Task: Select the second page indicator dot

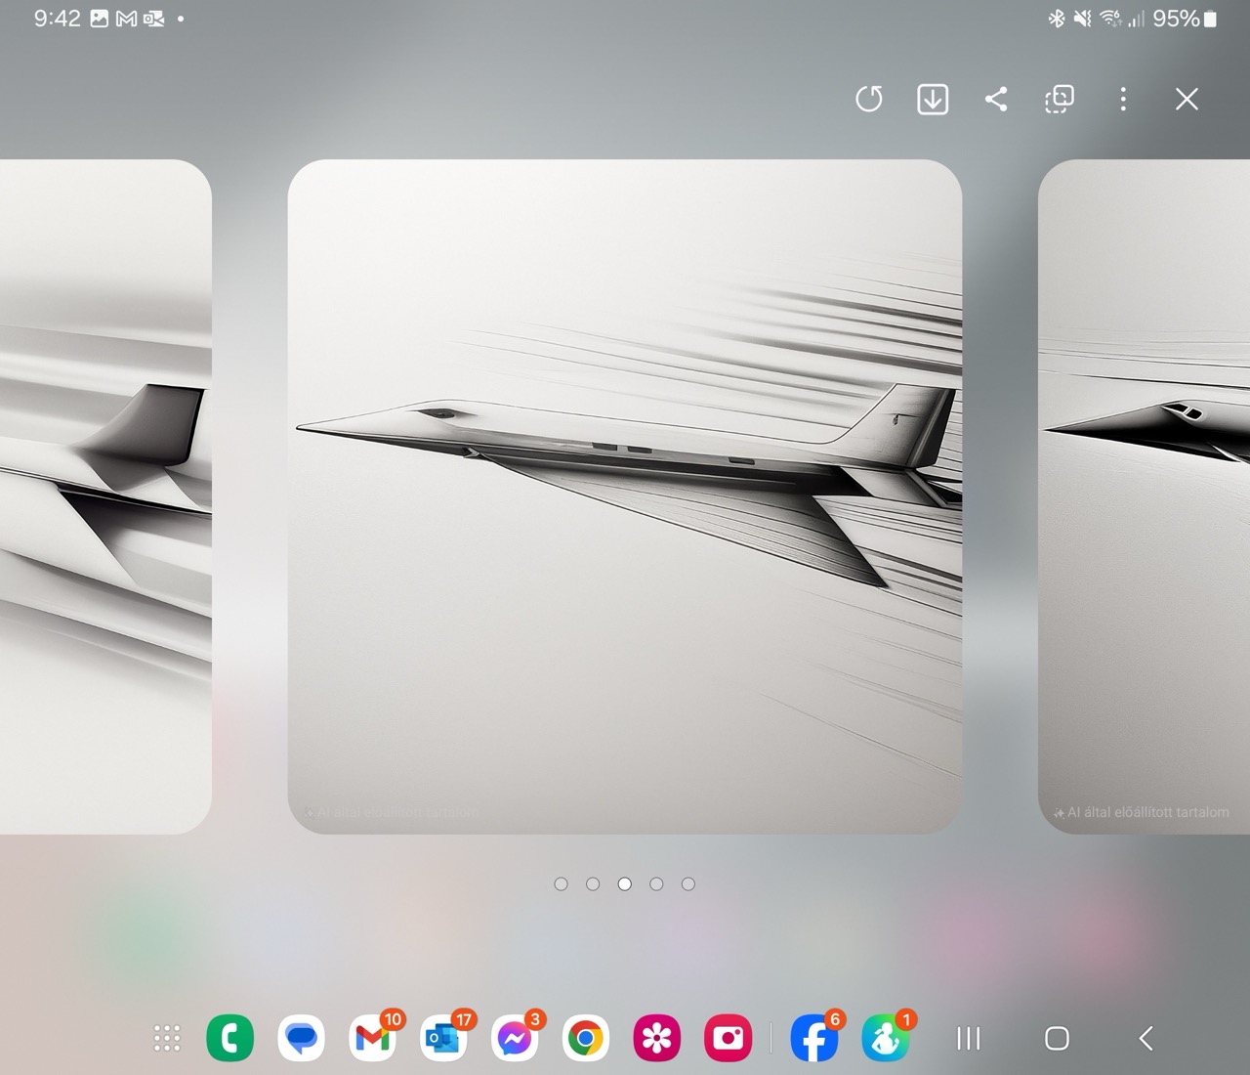Action: pos(593,884)
